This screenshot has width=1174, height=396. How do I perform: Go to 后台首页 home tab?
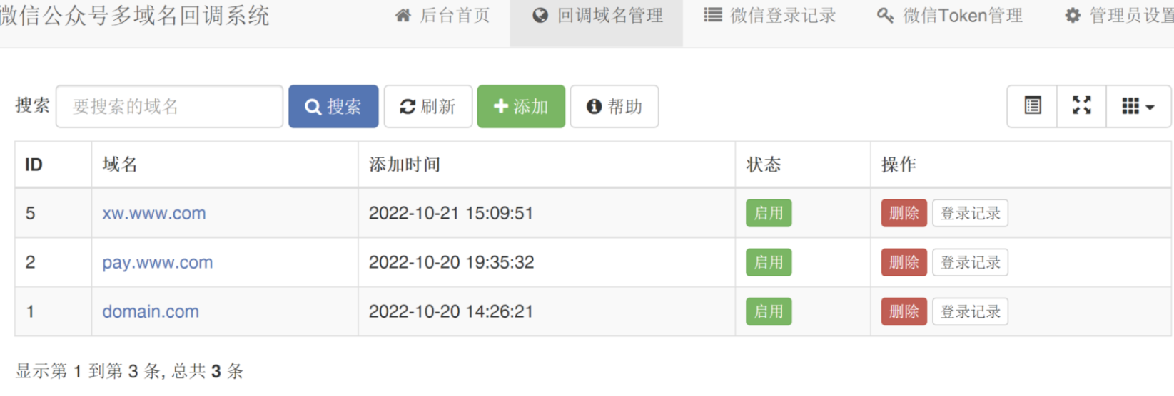point(443,16)
